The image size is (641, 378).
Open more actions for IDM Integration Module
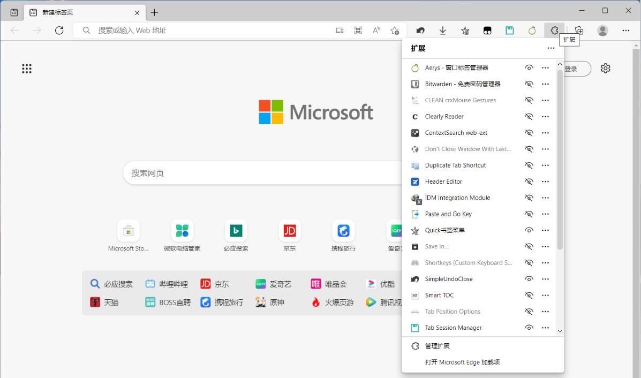coord(545,198)
